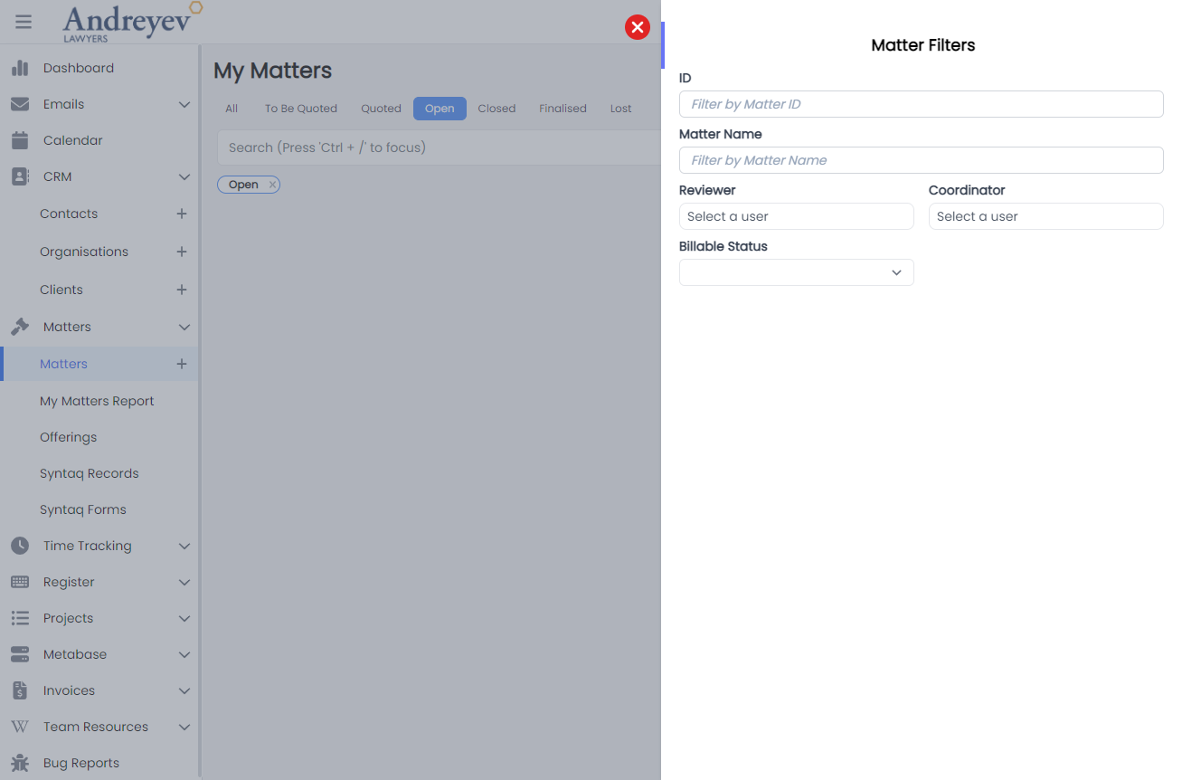Open the Coordinator user selector
The image size is (1182, 780).
pos(1045,216)
